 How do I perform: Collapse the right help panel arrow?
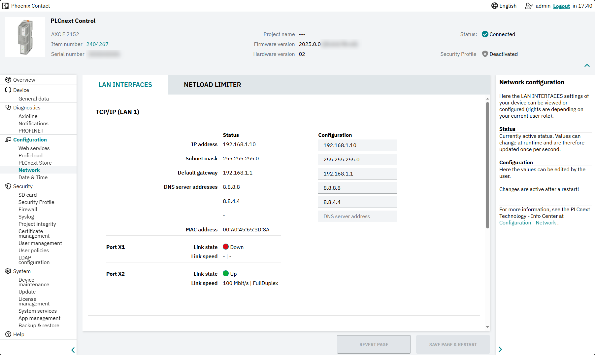[x=500, y=349]
